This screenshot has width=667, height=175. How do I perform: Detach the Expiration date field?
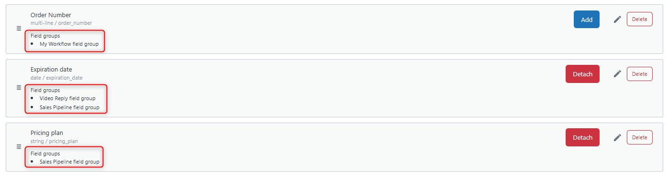(x=582, y=74)
